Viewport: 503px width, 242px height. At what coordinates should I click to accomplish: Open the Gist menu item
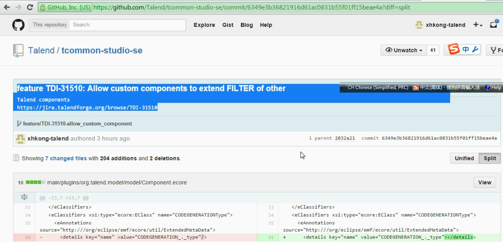point(228,25)
